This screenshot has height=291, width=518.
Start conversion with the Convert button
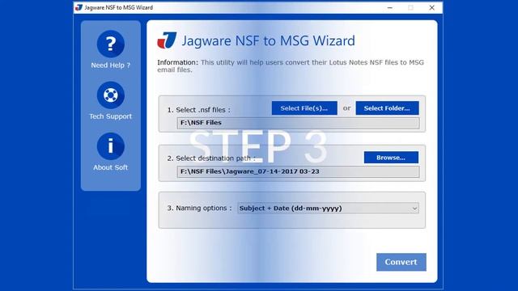tap(401, 262)
